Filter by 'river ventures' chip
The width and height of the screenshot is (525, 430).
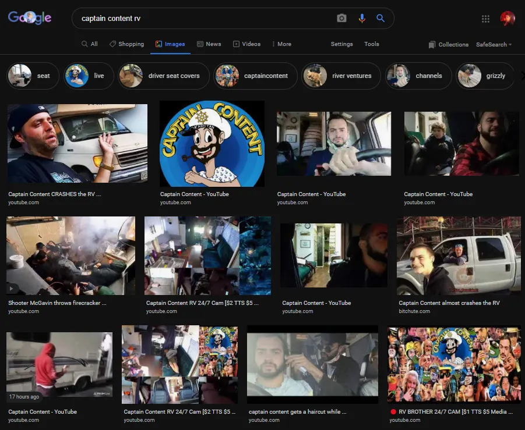point(341,76)
